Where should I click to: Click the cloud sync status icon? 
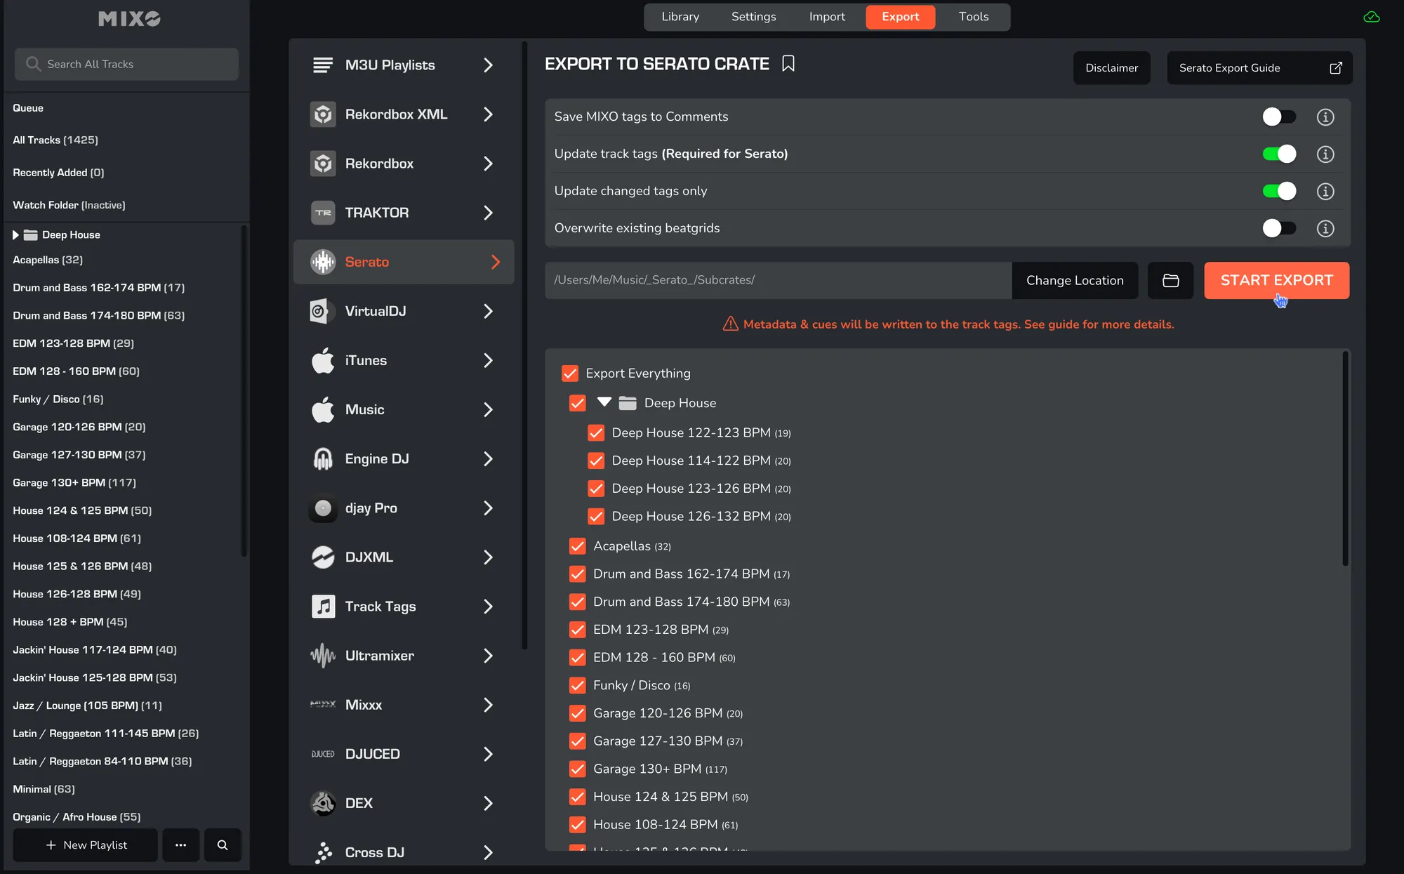pos(1371,17)
